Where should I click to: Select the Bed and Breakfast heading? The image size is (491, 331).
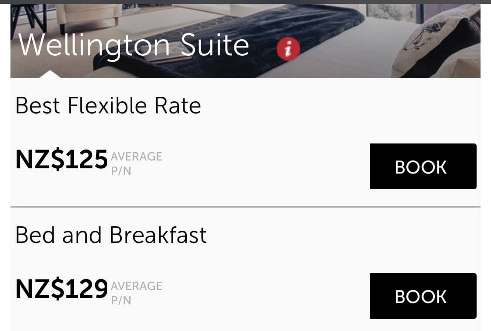click(x=111, y=235)
